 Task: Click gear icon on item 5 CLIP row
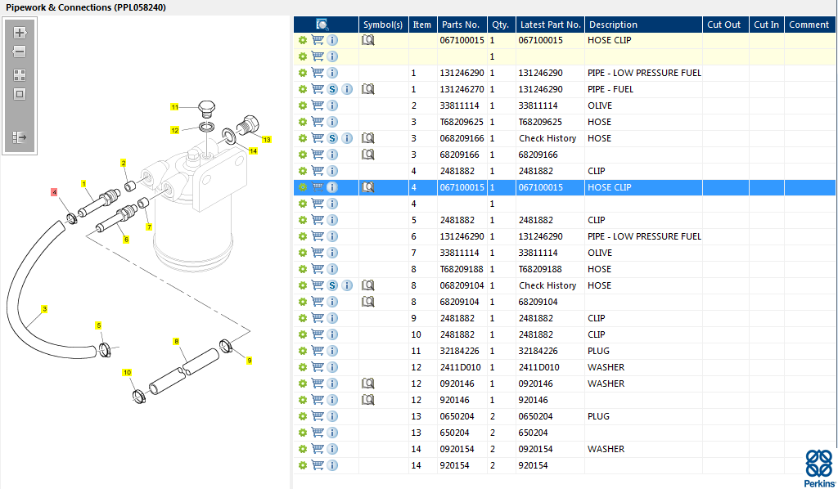[x=303, y=220]
